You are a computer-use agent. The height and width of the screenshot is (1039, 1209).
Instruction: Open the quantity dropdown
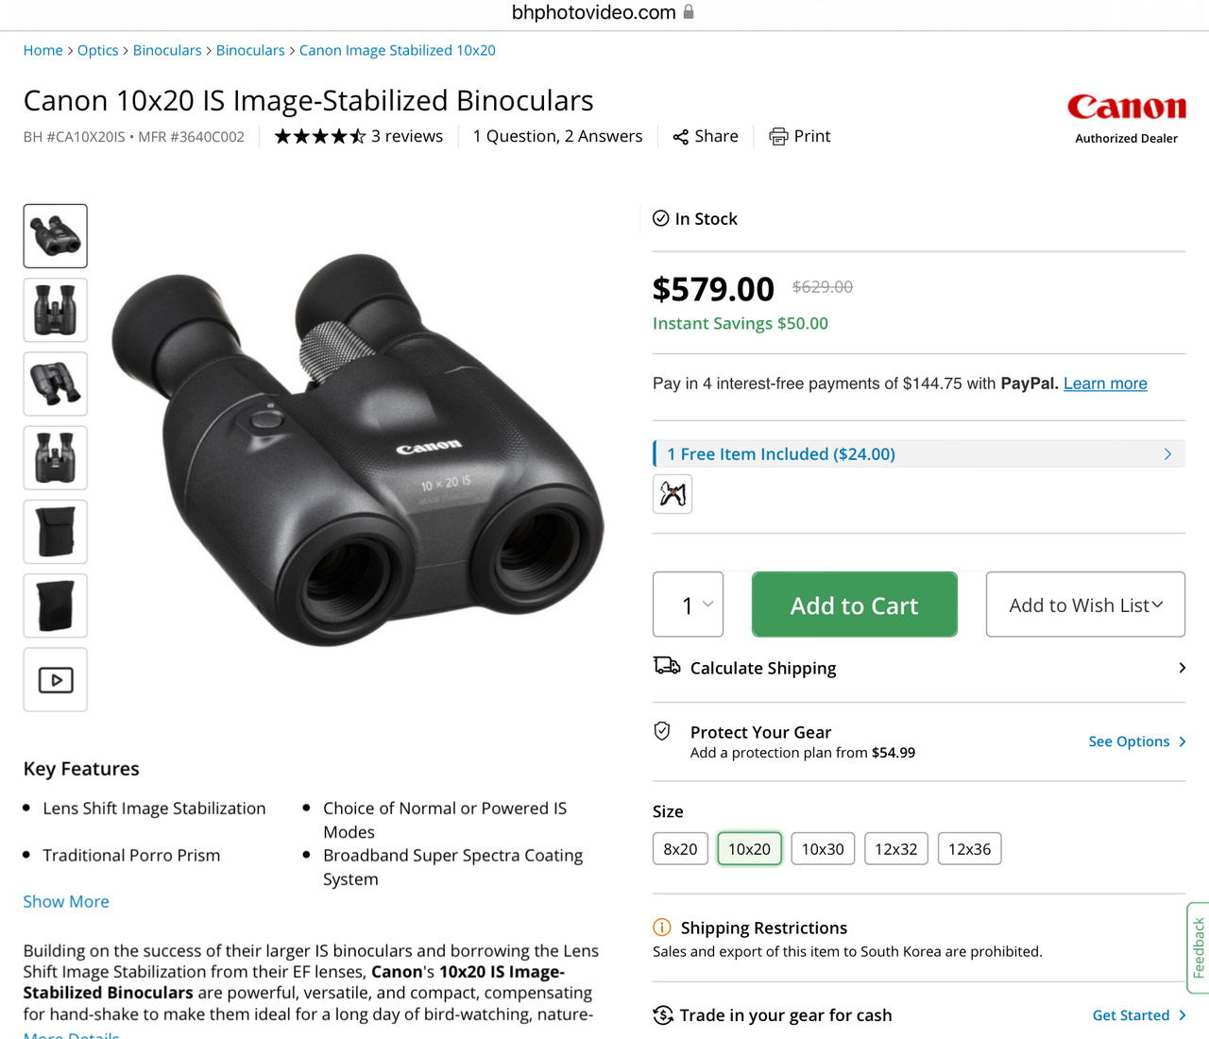[x=689, y=605]
